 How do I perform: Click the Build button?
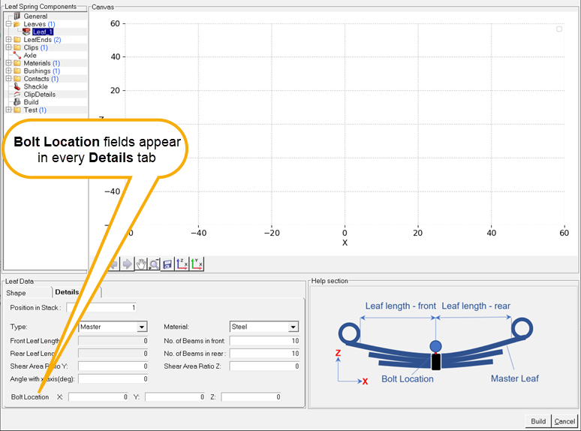[x=537, y=421]
